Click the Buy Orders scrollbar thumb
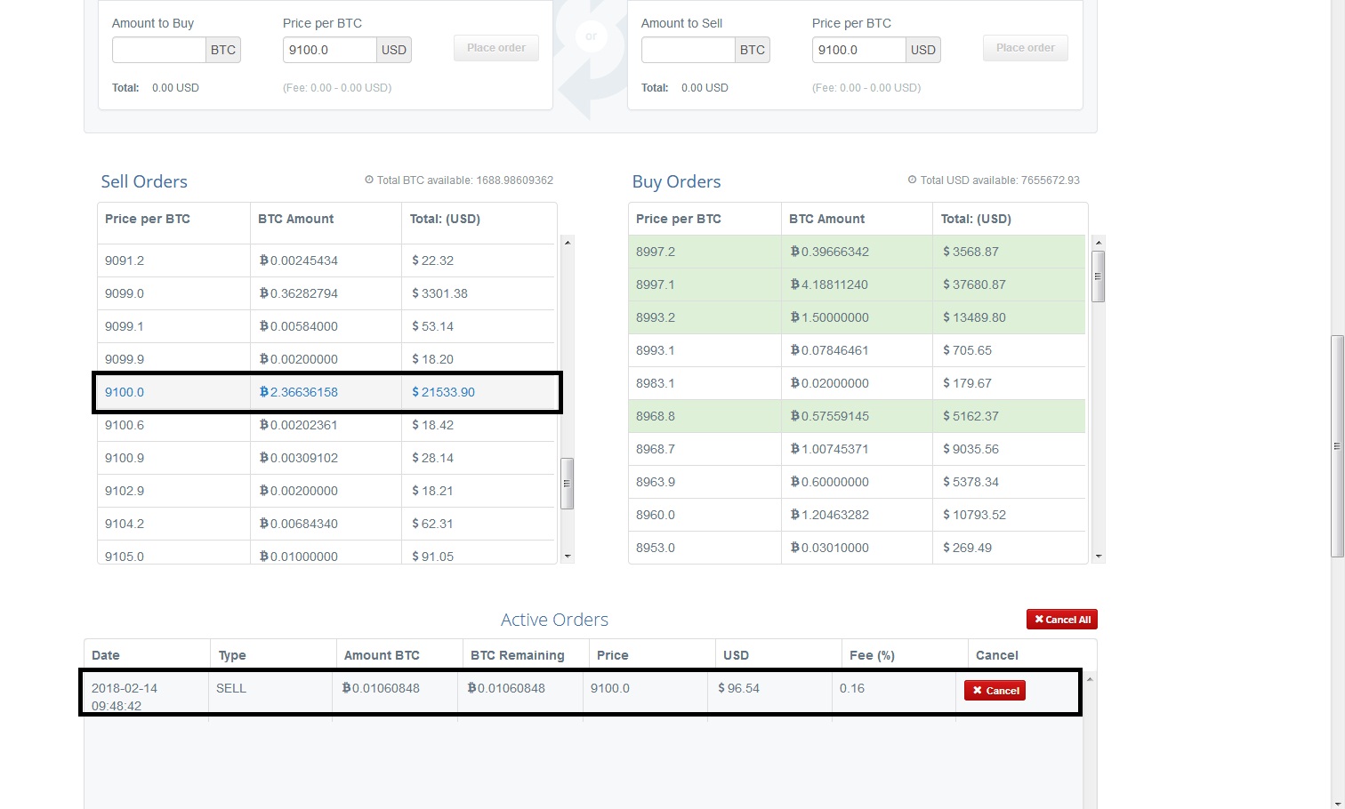The width and height of the screenshot is (1345, 809). (1098, 276)
